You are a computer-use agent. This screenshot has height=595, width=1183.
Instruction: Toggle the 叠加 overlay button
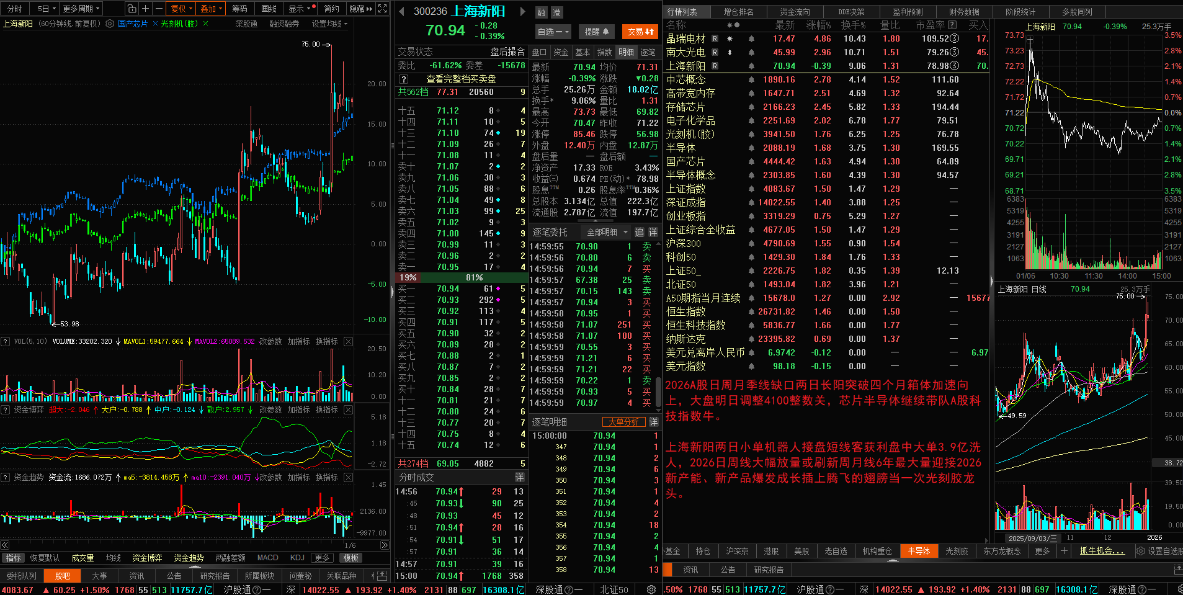point(211,9)
